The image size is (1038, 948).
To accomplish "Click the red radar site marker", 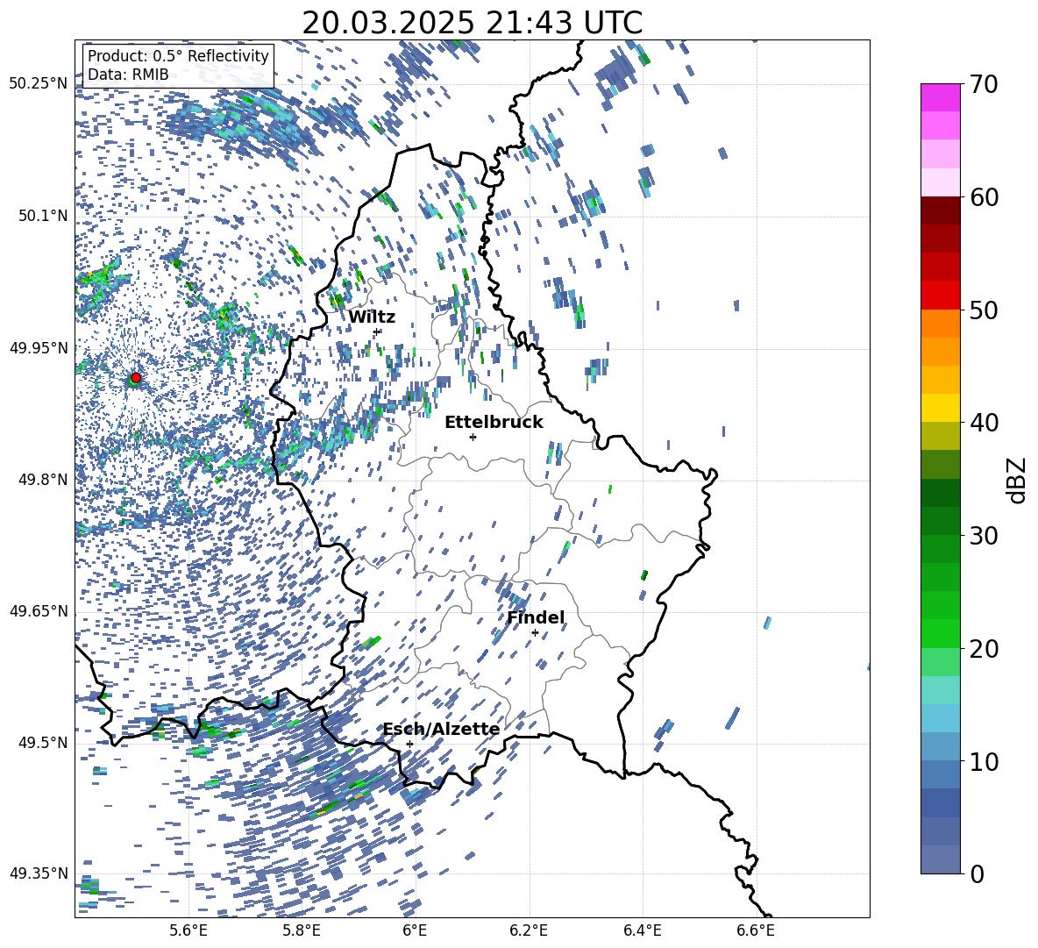I will pos(136,378).
